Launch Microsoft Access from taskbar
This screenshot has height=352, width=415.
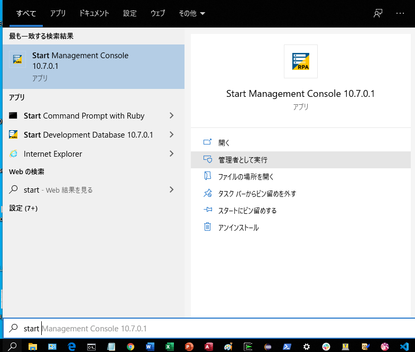pyautogui.click(x=209, y=346)
